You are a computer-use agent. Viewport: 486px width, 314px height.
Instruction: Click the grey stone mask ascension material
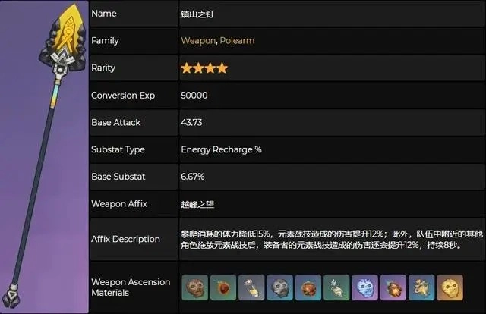point(280,287)
